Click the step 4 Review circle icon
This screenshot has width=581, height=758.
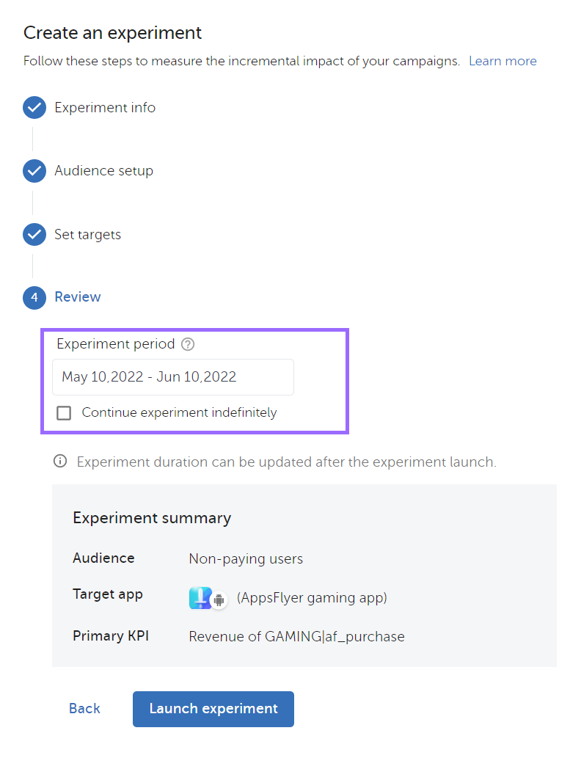pos(34,298)
